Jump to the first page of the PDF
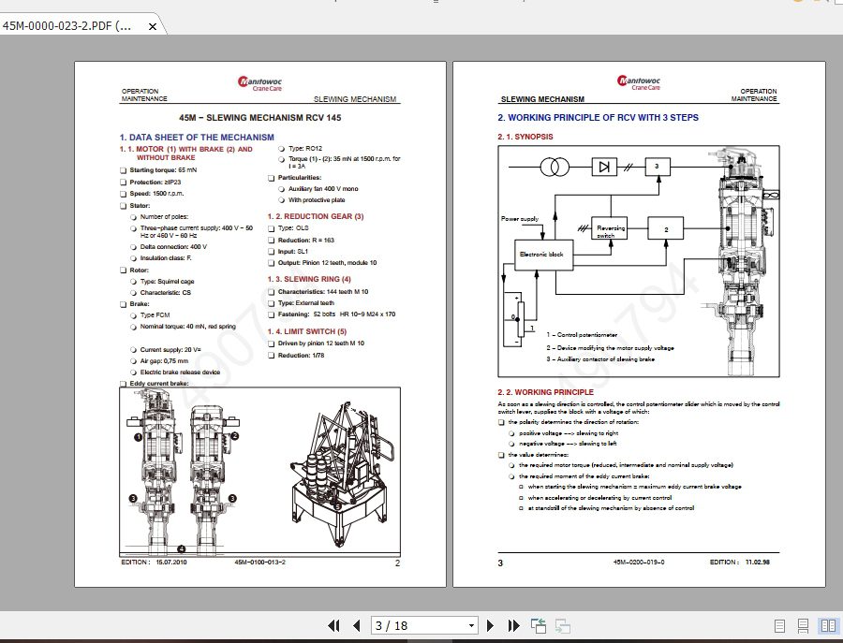Viewport: 843px width, 643px height. point(332,626)
